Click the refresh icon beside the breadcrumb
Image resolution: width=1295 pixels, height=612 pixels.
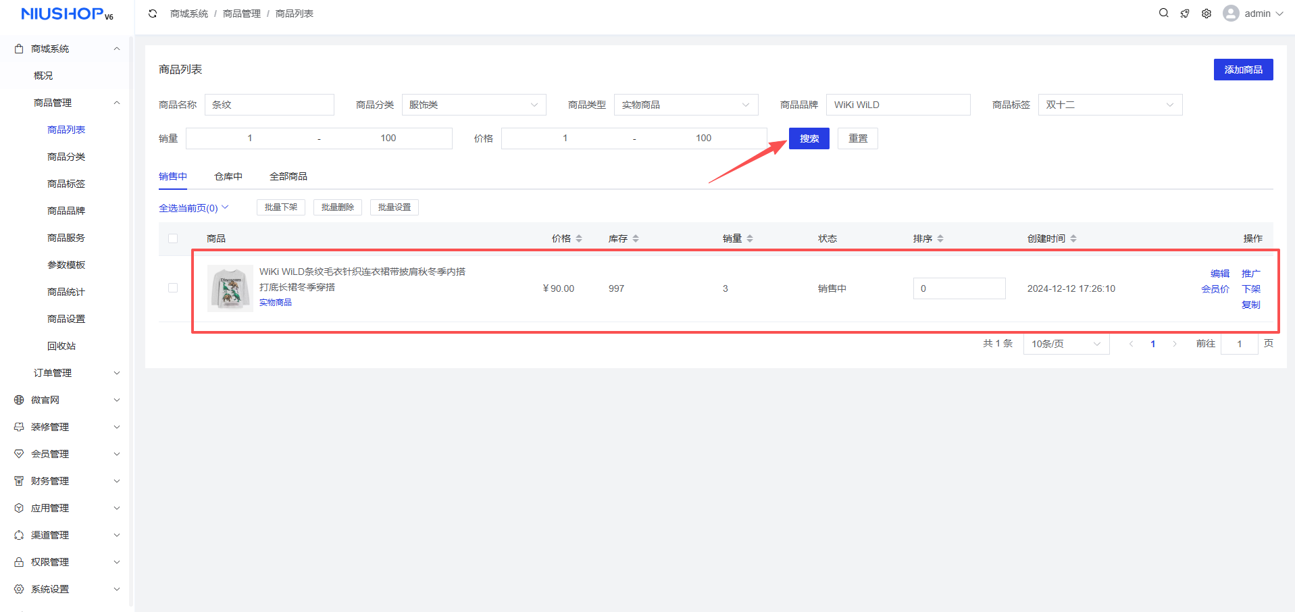coord(153,14)
